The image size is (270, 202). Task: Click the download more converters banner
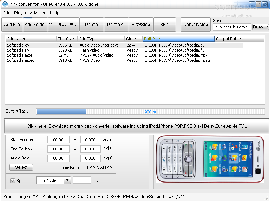pos(136,126)
